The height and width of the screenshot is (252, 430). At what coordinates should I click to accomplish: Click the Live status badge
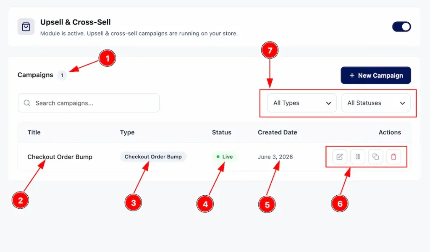224,157
